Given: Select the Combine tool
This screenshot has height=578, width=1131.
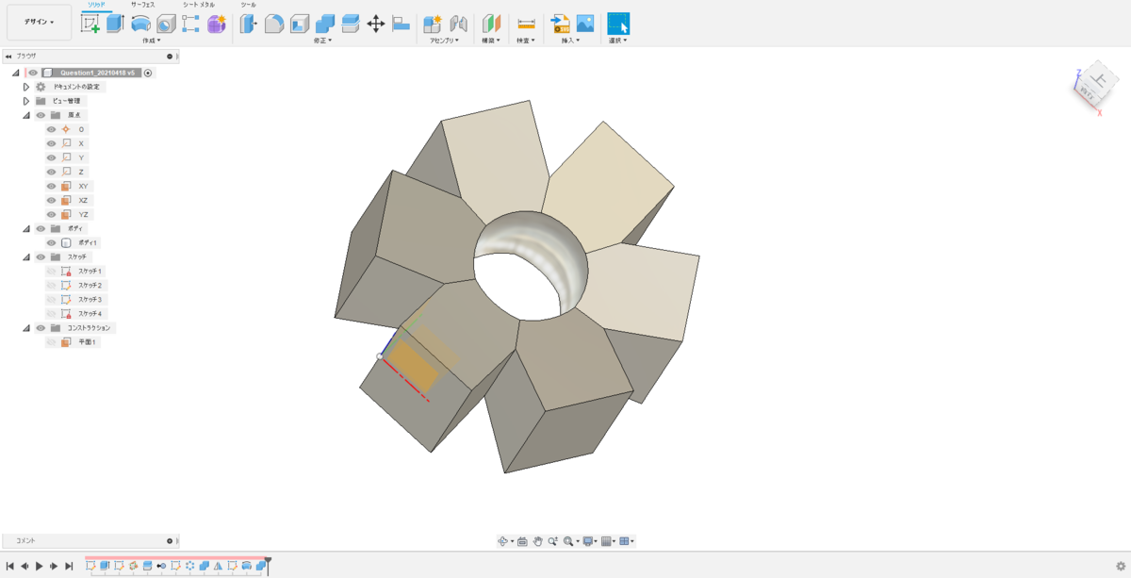Looking at the screenshot, I should tap(325, 24).
